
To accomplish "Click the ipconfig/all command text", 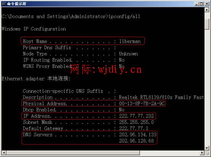I will (x=124, y=16).
